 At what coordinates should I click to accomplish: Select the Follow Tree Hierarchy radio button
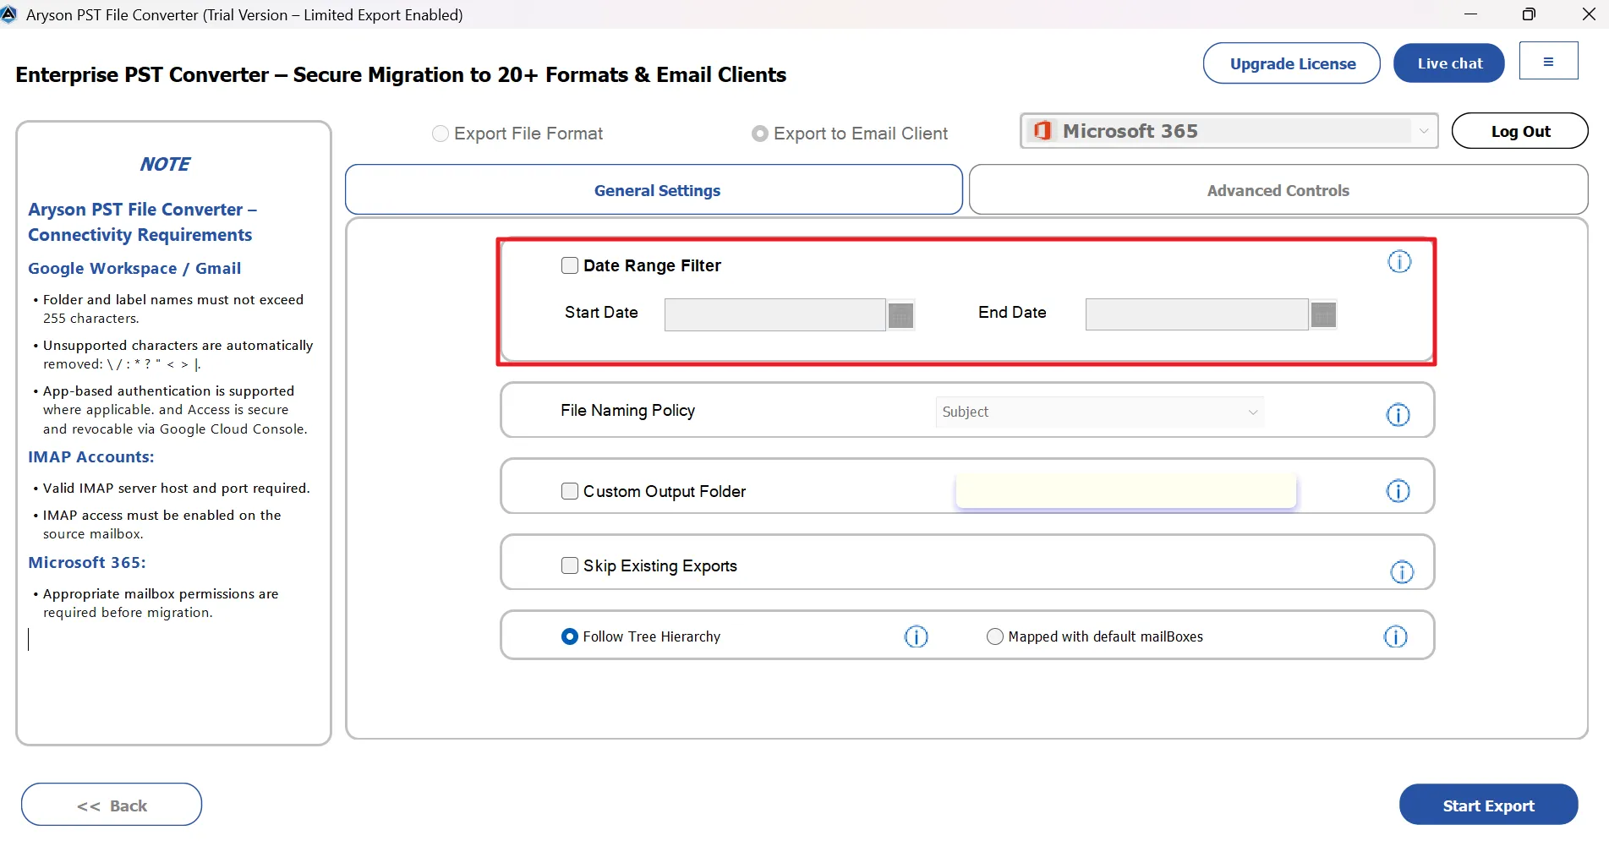[570, 636]
